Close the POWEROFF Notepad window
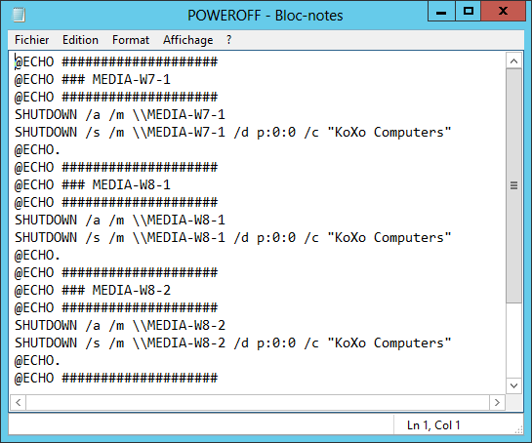The image size is (532, 443). click(503, 12)
